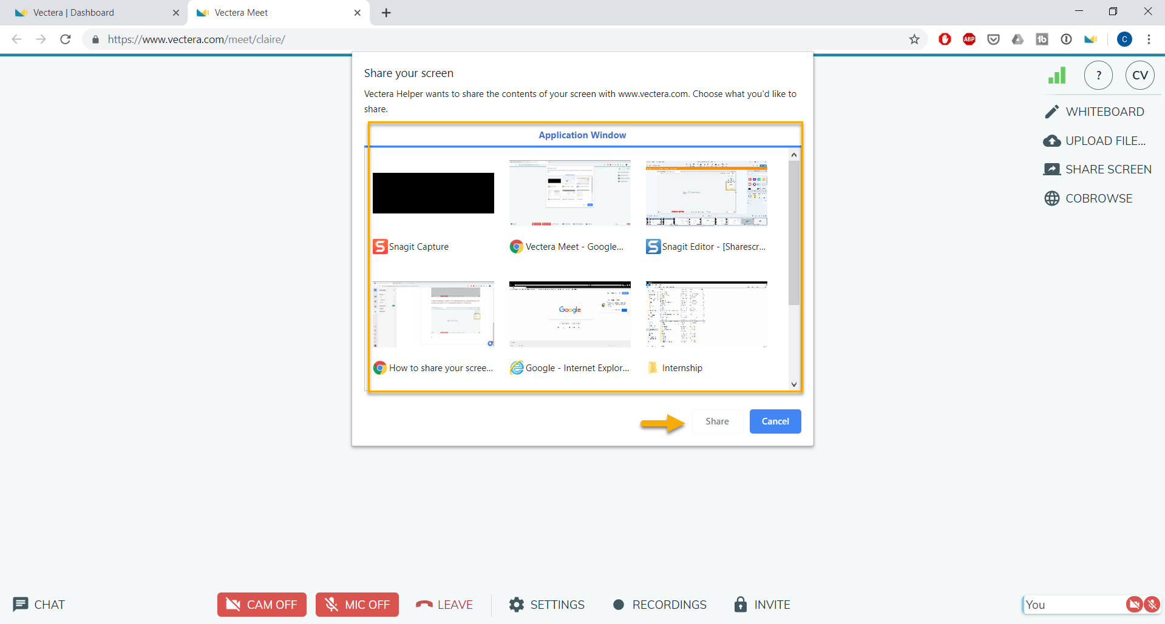Open the help question mark button
This screenshot has width=1165, height=624.
coord(1098,75)
